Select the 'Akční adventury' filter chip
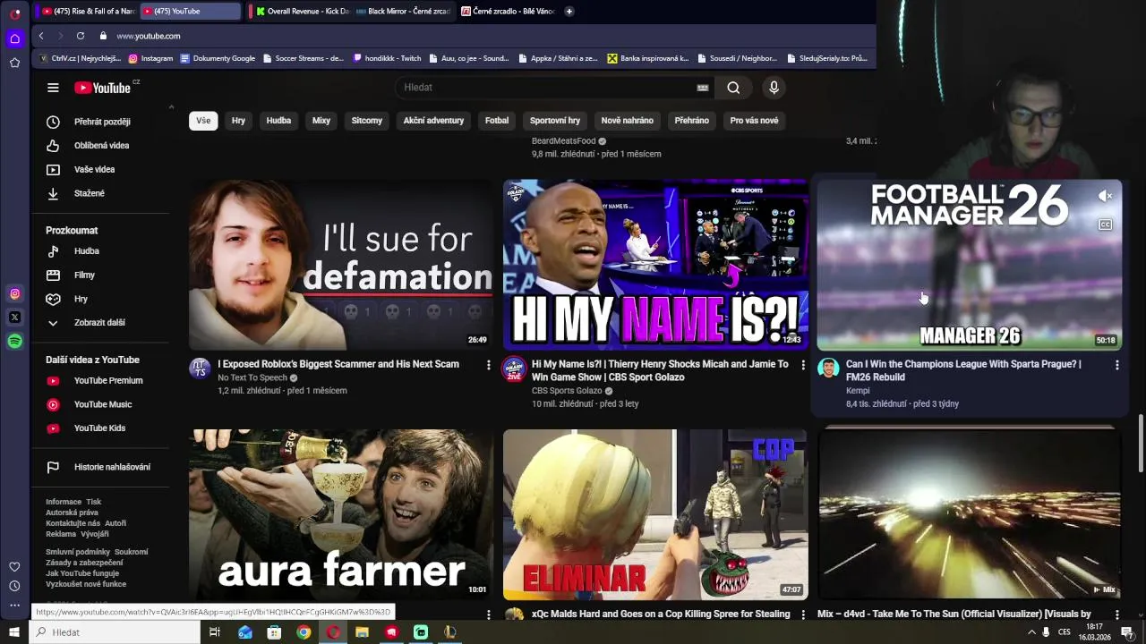Screen dimensions: 1146x644 433,121
